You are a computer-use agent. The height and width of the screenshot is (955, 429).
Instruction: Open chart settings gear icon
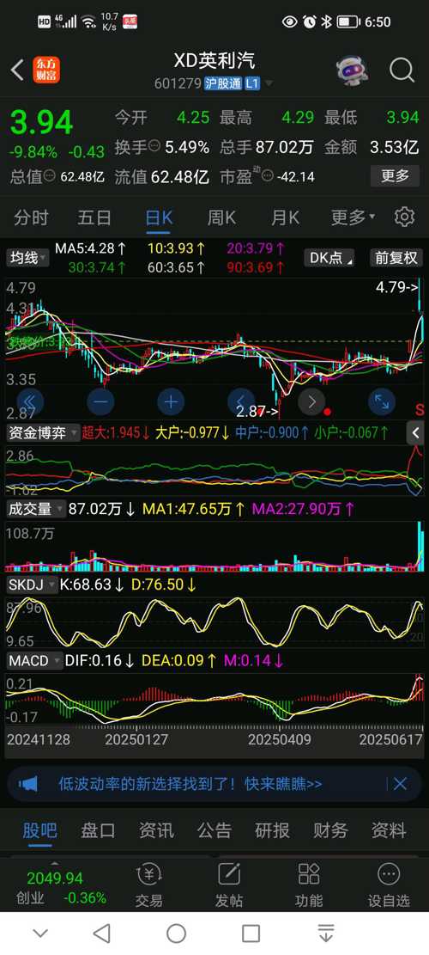click(404, 217)
